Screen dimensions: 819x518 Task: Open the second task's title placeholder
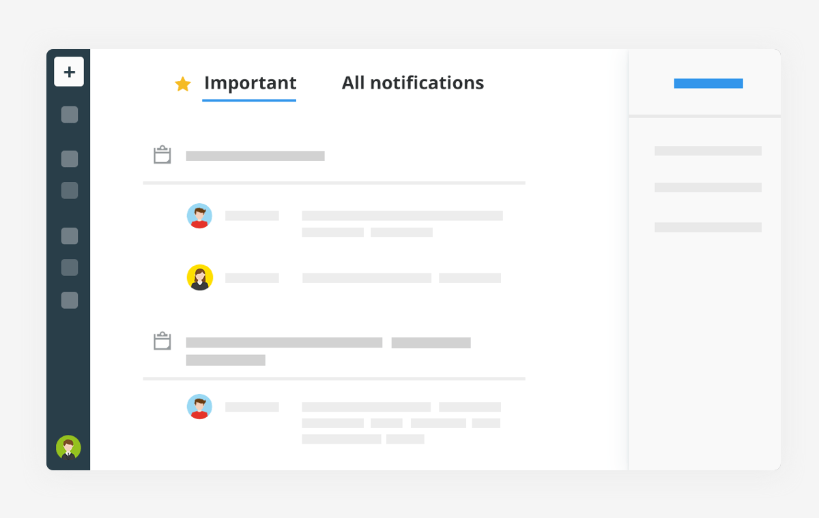pyautogui.click(x=284, y=343)
